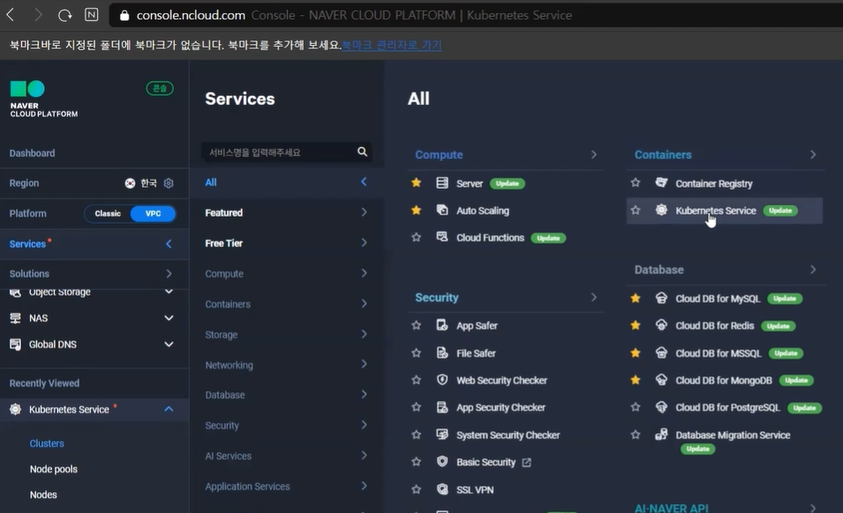The height and width of the screenshot is (513, 843).
Task: Open the Container Registry service
Action: tap(713, 183)
